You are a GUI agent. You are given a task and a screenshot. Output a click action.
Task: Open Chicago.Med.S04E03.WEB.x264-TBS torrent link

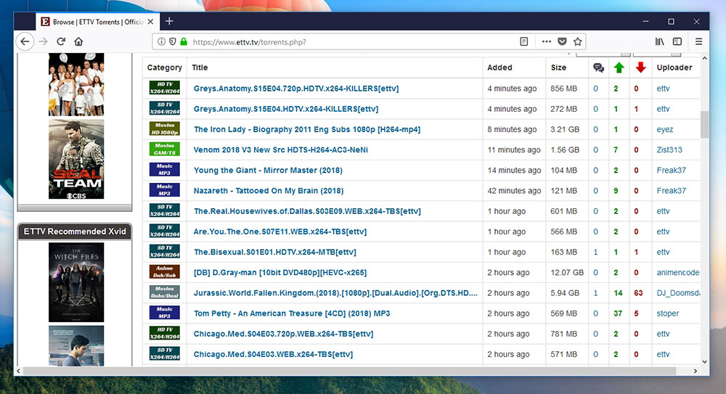click(273, 354)
